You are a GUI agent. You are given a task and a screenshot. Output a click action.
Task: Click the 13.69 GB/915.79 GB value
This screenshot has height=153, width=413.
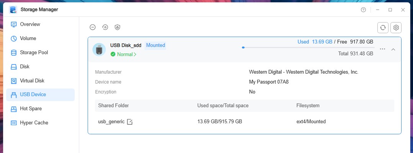click(x=220, y=122)
